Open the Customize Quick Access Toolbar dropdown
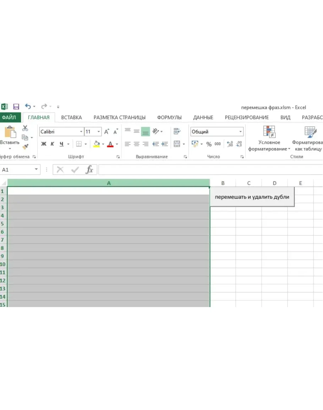The width and height of the screenshot is (323, 410). (58, 107)
